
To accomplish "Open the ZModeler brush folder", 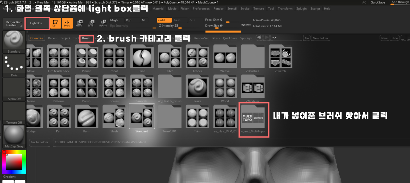I will click(x=252, y=89).
